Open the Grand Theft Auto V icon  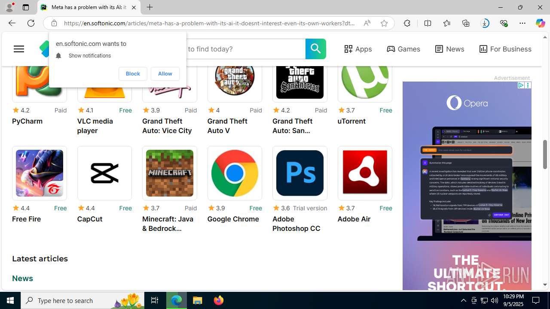(x=235, y=82)
